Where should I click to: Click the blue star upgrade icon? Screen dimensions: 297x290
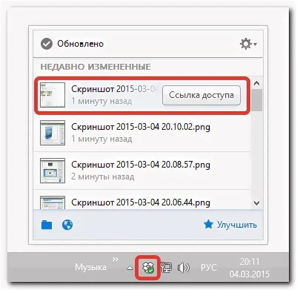208,224
